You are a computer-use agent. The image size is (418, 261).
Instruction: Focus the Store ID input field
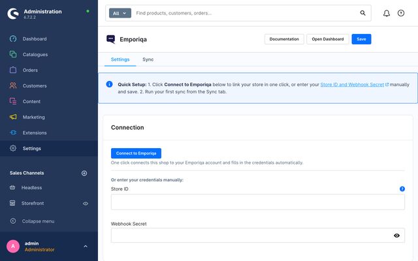click(258, 202)
